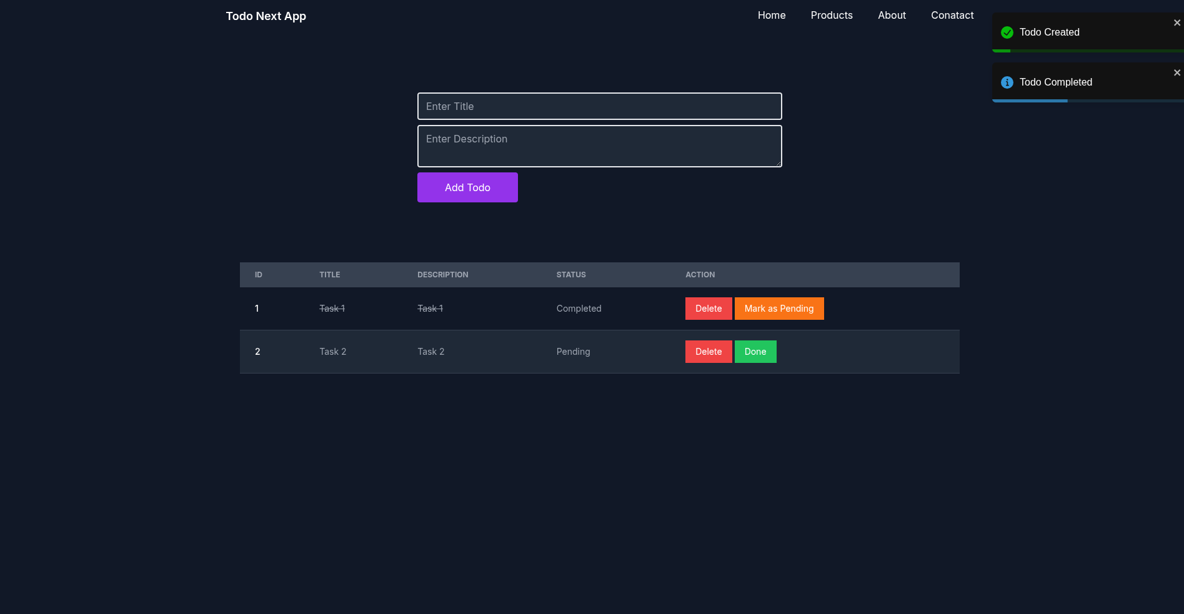Open the Home page
1184x614 pixels.
771,16
